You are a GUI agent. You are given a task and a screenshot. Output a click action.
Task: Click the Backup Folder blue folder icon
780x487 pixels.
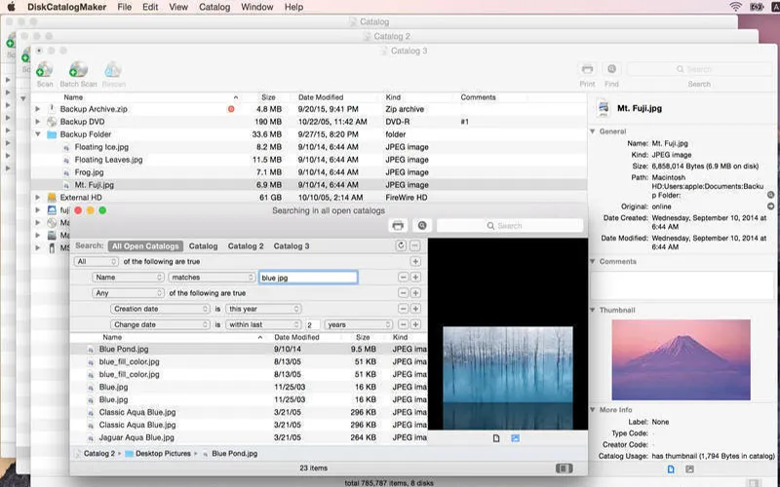[x=52, y=134]
